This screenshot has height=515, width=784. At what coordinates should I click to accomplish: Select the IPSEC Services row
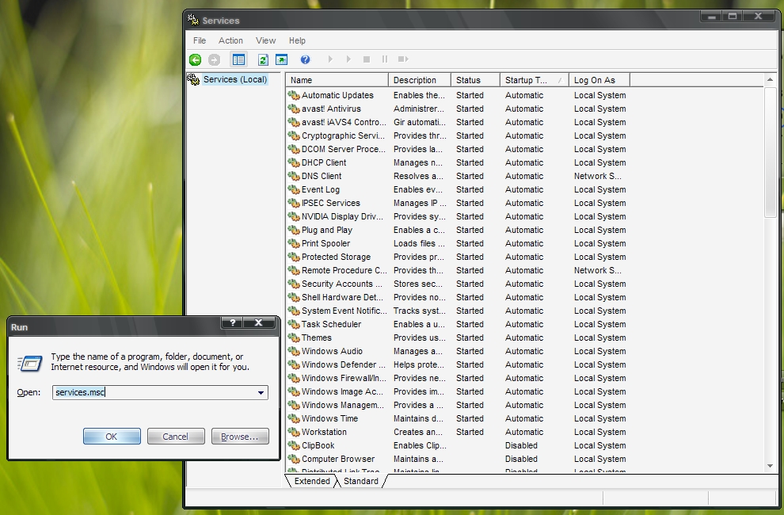458,203
